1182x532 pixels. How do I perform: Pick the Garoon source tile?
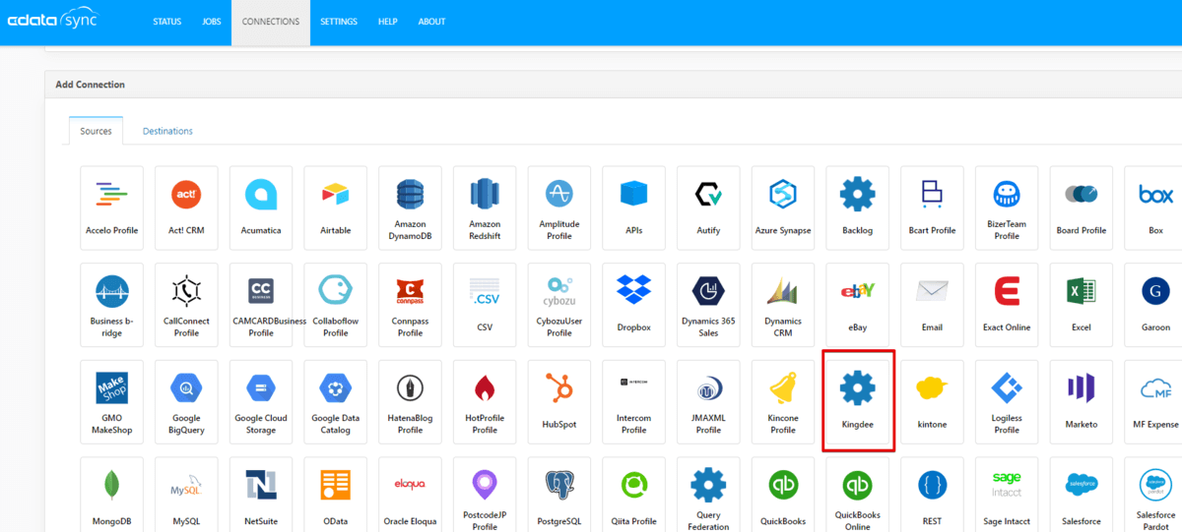pos(1155,305)
